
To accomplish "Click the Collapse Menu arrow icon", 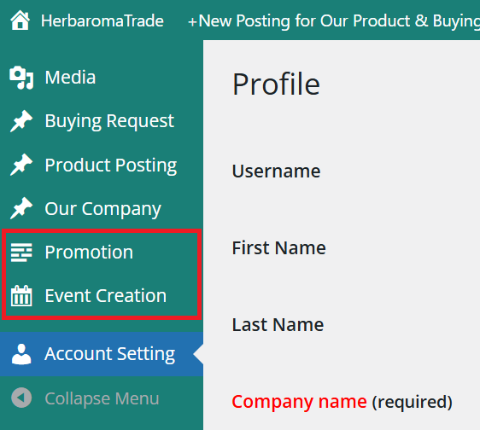I will pyautogui.click(x=21, y=398).
